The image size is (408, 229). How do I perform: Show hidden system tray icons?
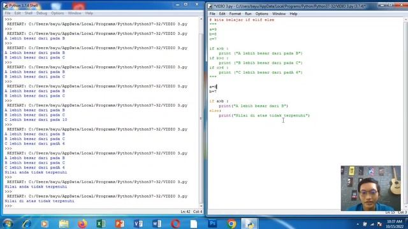pos(358,224)
